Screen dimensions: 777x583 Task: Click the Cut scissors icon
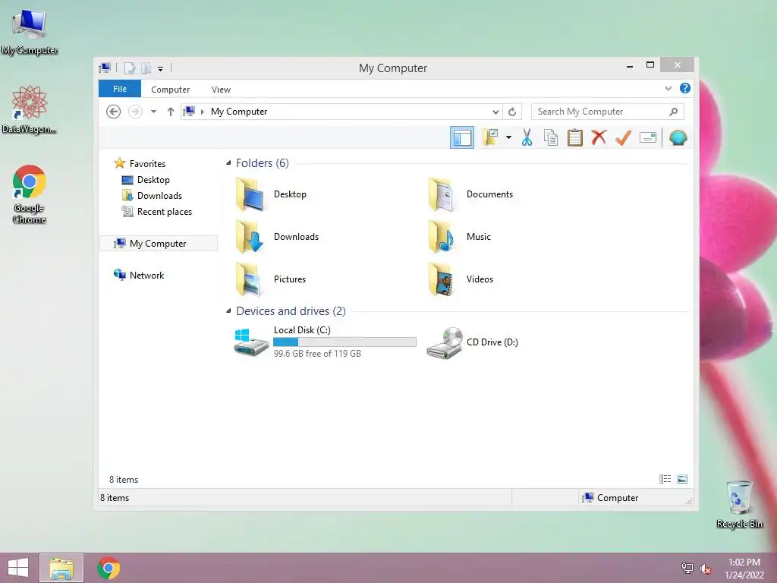[527, 137]
